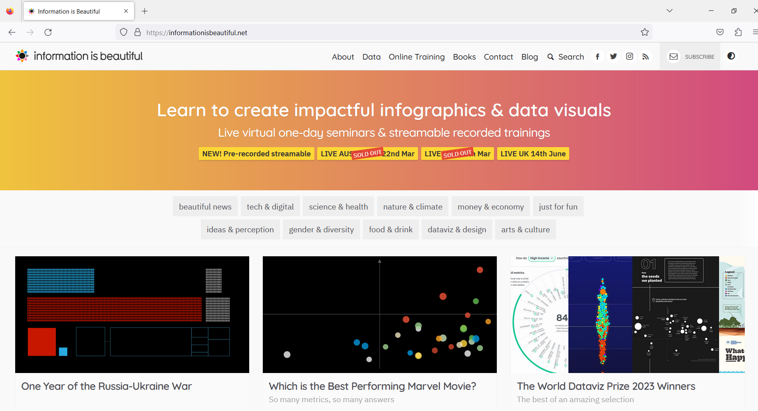Click the Online Training menu item
The width and height of the screenshot is (758, 411).
pos(416,57)
